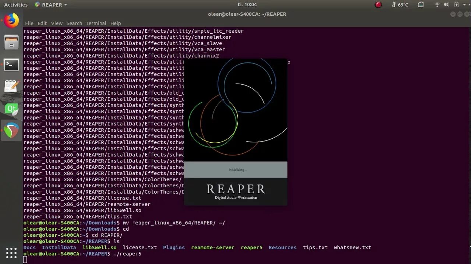This screenshot has height=264, width=471.
Task: Click 'Plugins' in the ls output
Action: (x=174, y=247)
